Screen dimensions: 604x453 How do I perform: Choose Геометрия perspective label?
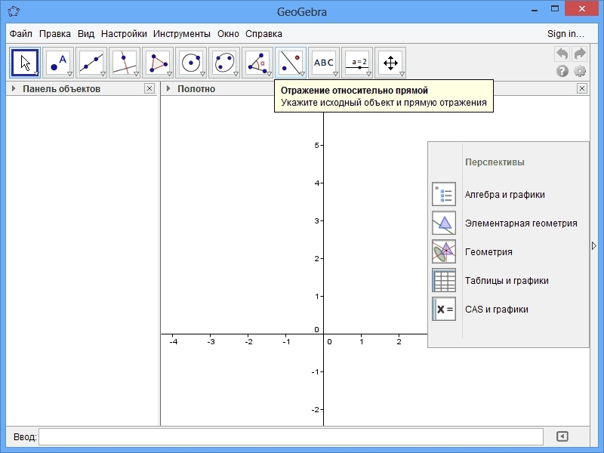tap(488, 252)
